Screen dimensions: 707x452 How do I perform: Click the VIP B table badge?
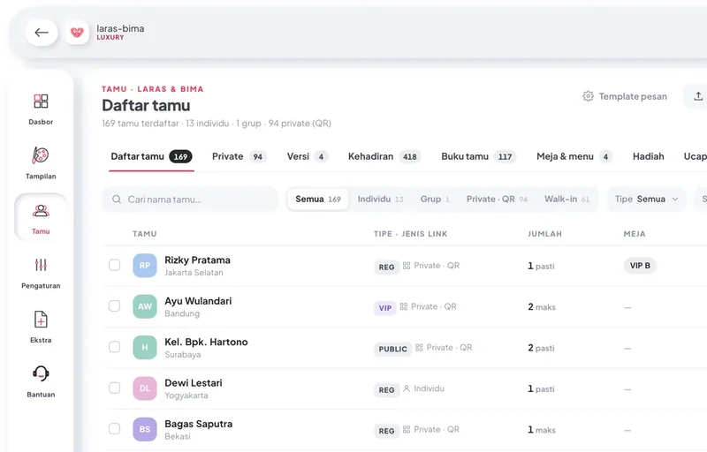point(640,266)
